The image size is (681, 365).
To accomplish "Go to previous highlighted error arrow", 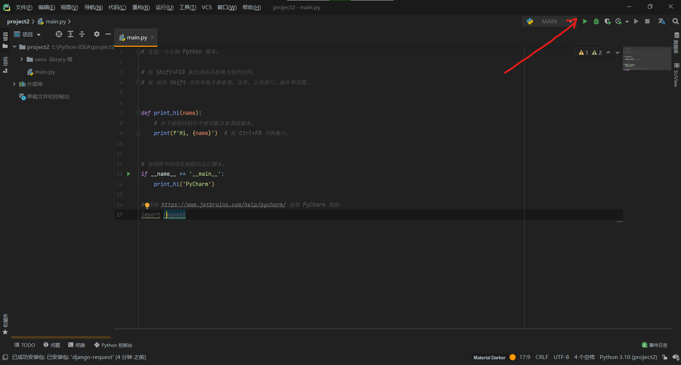I will coord(608,52).
